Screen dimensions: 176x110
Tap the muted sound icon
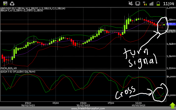coord(131,3)
